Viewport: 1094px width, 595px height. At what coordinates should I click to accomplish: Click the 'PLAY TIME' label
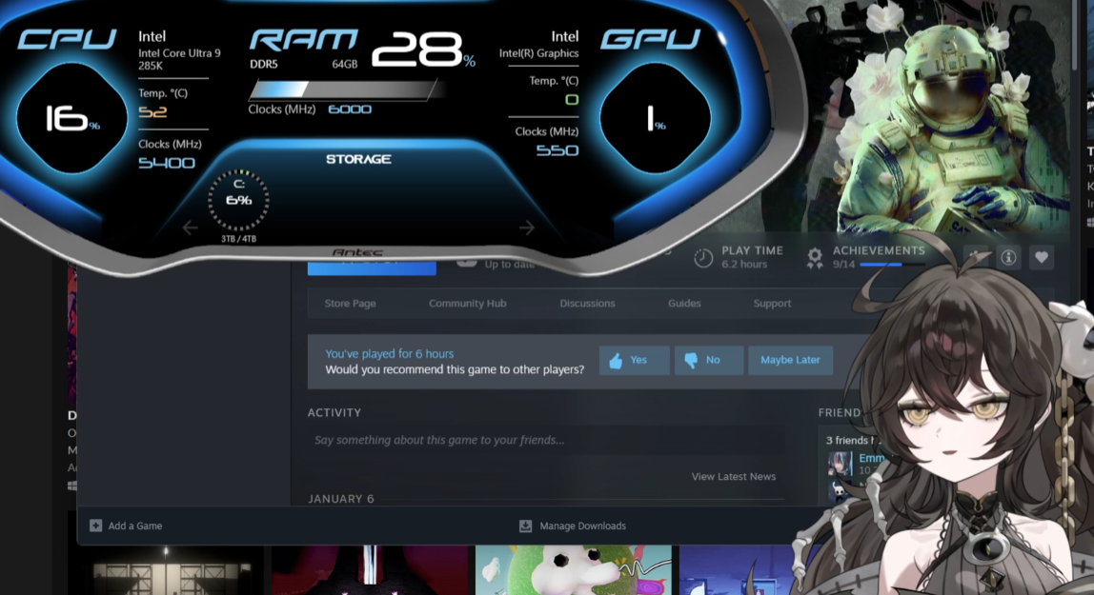(x=752, y=250)
